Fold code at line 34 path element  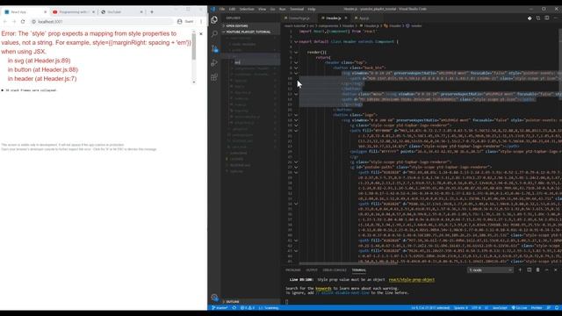296,204
